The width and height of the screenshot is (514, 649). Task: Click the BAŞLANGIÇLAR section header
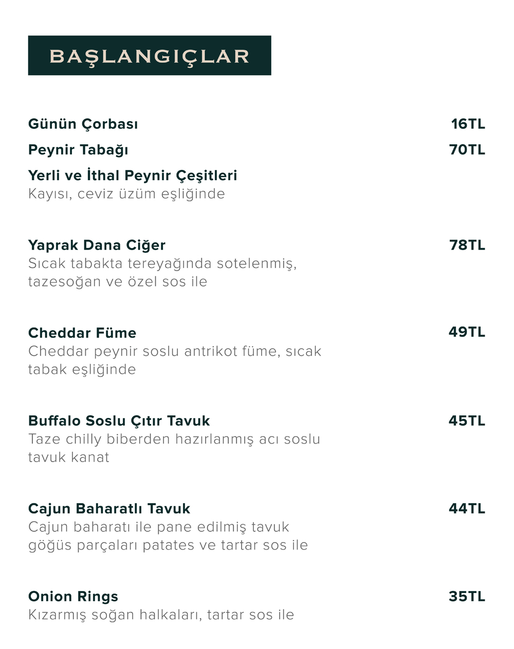coord(149,55)
